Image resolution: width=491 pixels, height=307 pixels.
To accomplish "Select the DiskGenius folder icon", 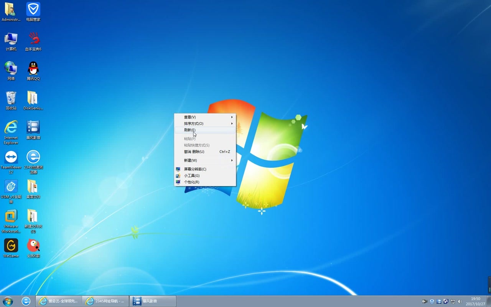I will click(33, 101).
